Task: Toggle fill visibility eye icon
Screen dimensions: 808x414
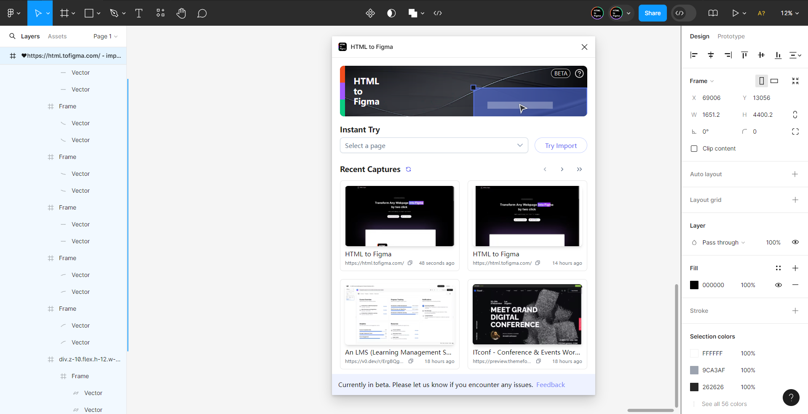Action: tap(778, 285)
